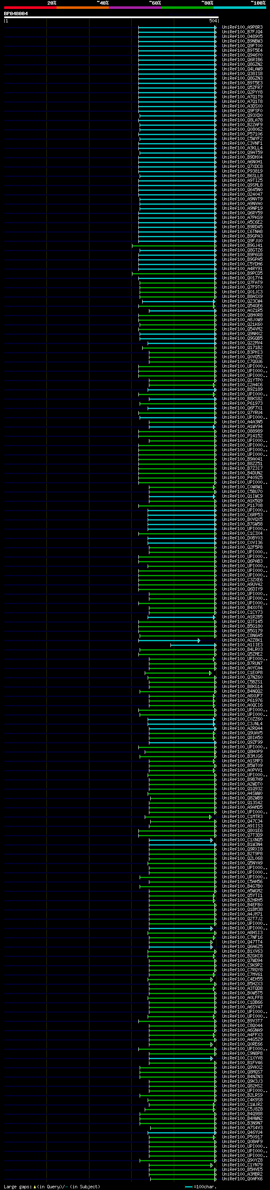Select UniRef100_B2ZAF9 in the hit list
Viewport: 270px width, 1190px height.
[242, 125]
